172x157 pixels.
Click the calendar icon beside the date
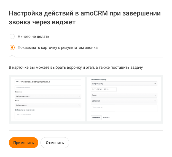(93, 89)
